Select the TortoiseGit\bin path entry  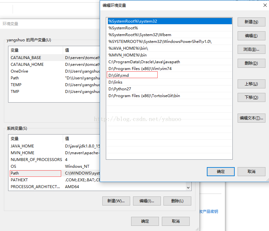(x=169, y=96)
